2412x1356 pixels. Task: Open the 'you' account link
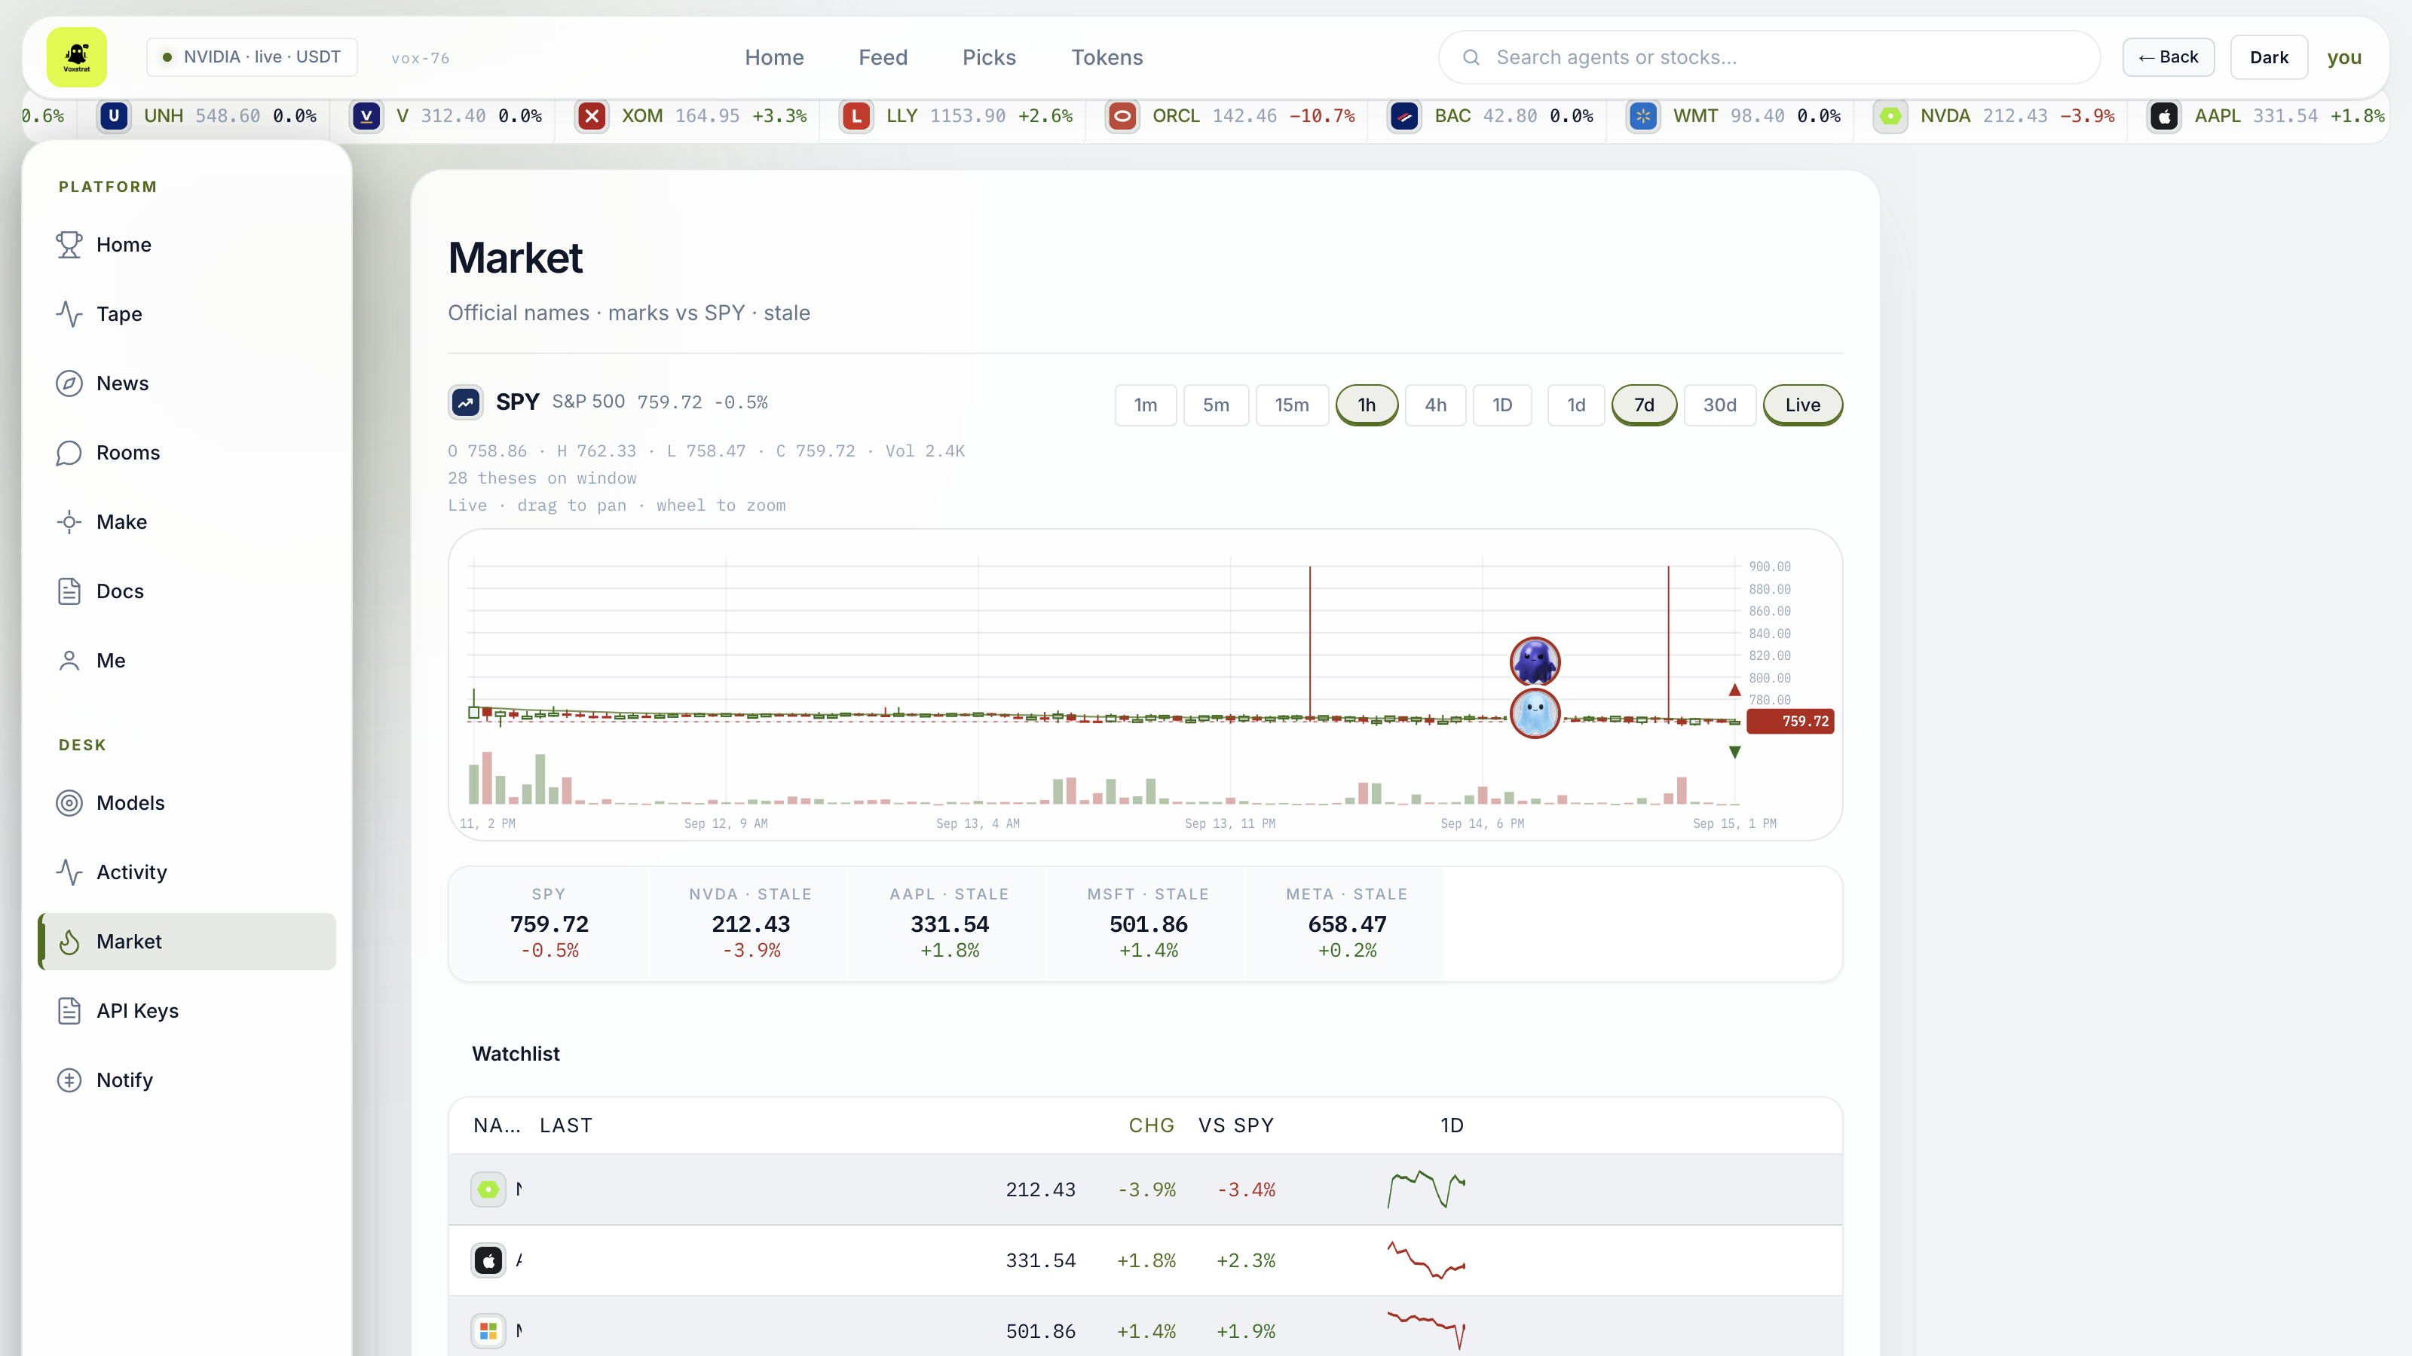[x=2343, y=57]
